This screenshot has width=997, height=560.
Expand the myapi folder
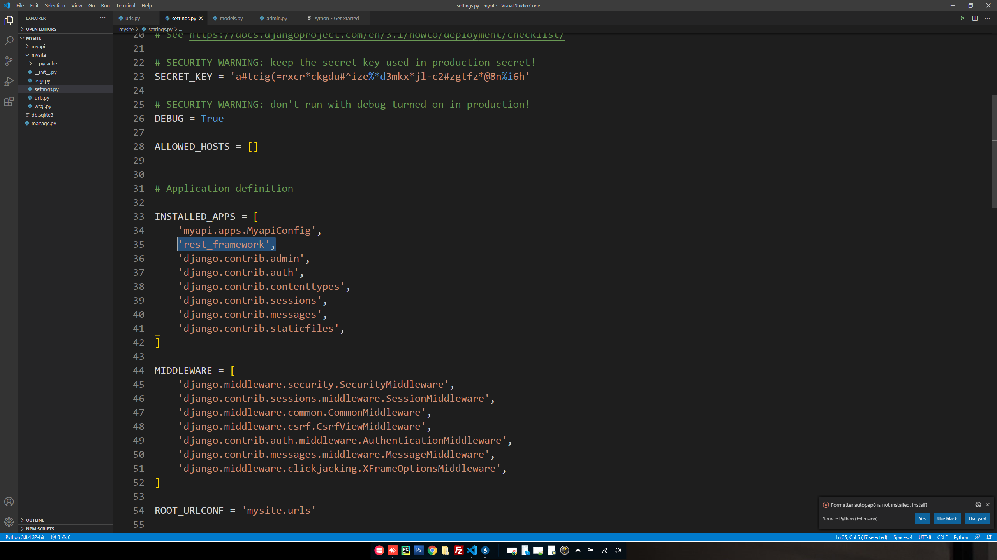[x=65, y=46]
